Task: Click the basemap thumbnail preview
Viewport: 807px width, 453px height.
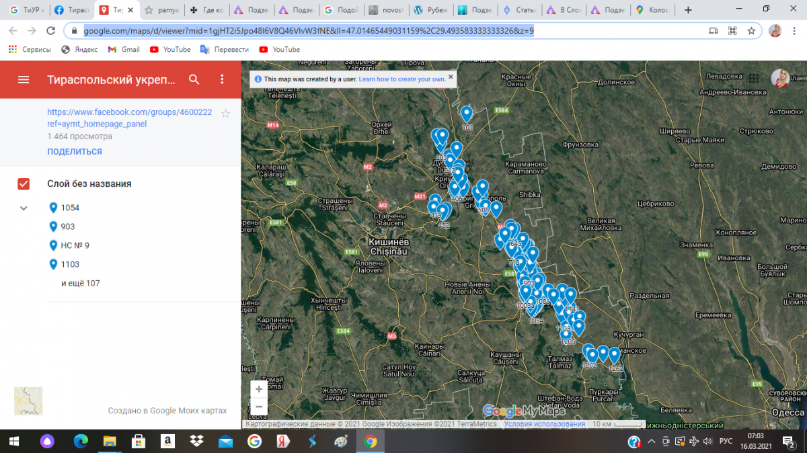Action: tap(28, 401)
